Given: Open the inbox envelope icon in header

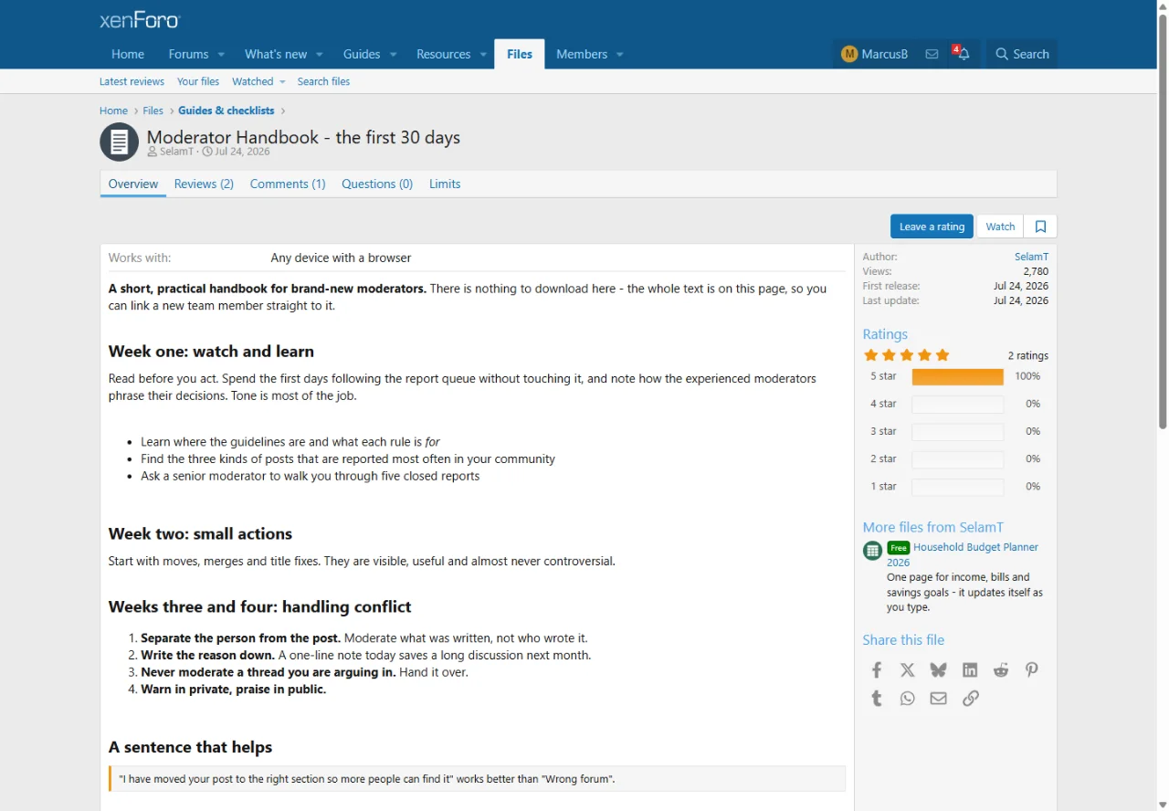Looking at the screenshot, I should [x=932, y=54].
